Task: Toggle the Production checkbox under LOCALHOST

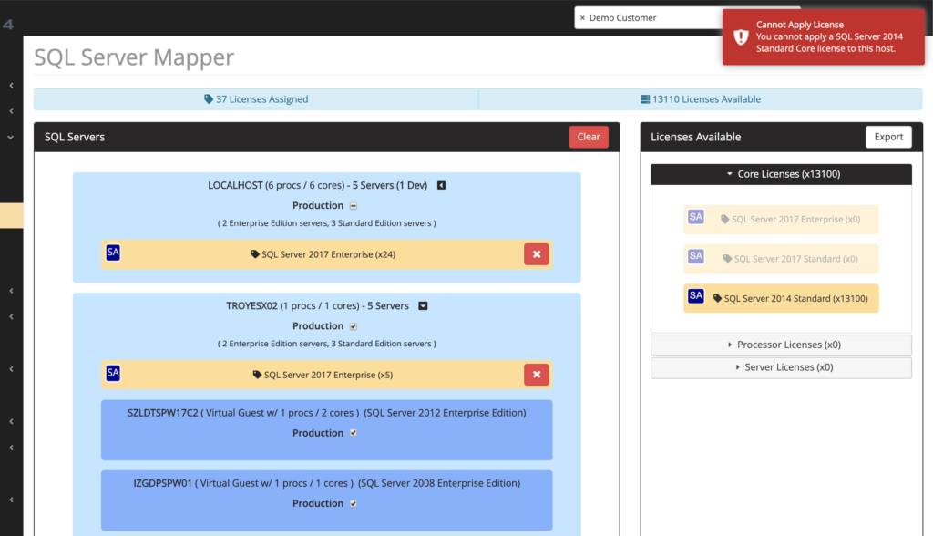Action: [x=351, y=205]
